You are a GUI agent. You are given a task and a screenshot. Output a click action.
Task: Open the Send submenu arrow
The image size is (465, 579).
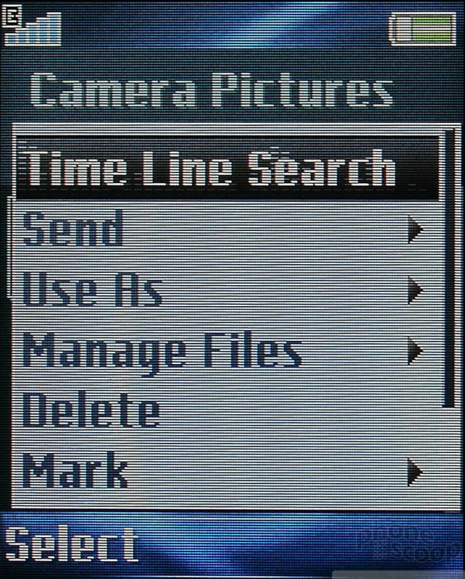[x=416, y=229]
